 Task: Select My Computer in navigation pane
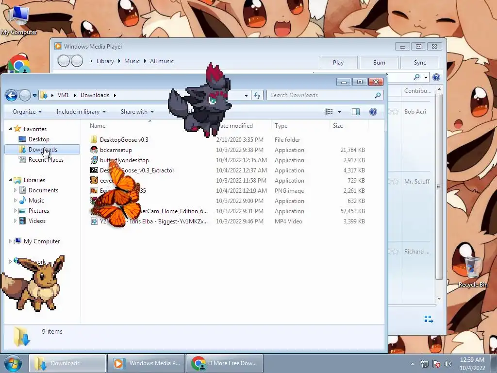point(42,241)
